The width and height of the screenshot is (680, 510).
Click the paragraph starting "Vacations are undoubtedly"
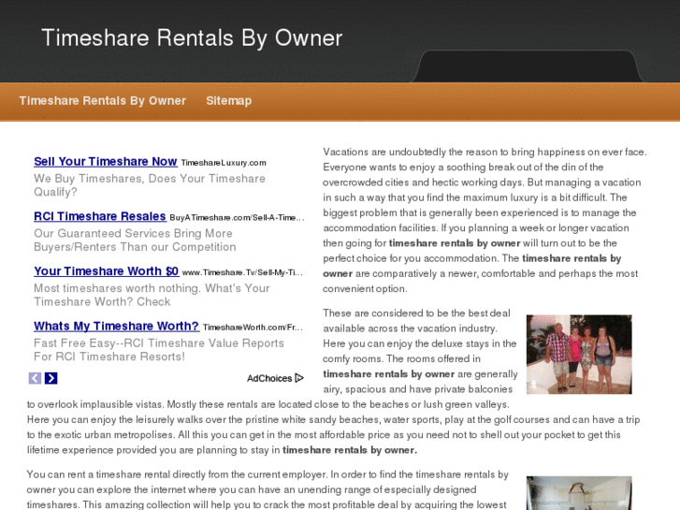485,220
